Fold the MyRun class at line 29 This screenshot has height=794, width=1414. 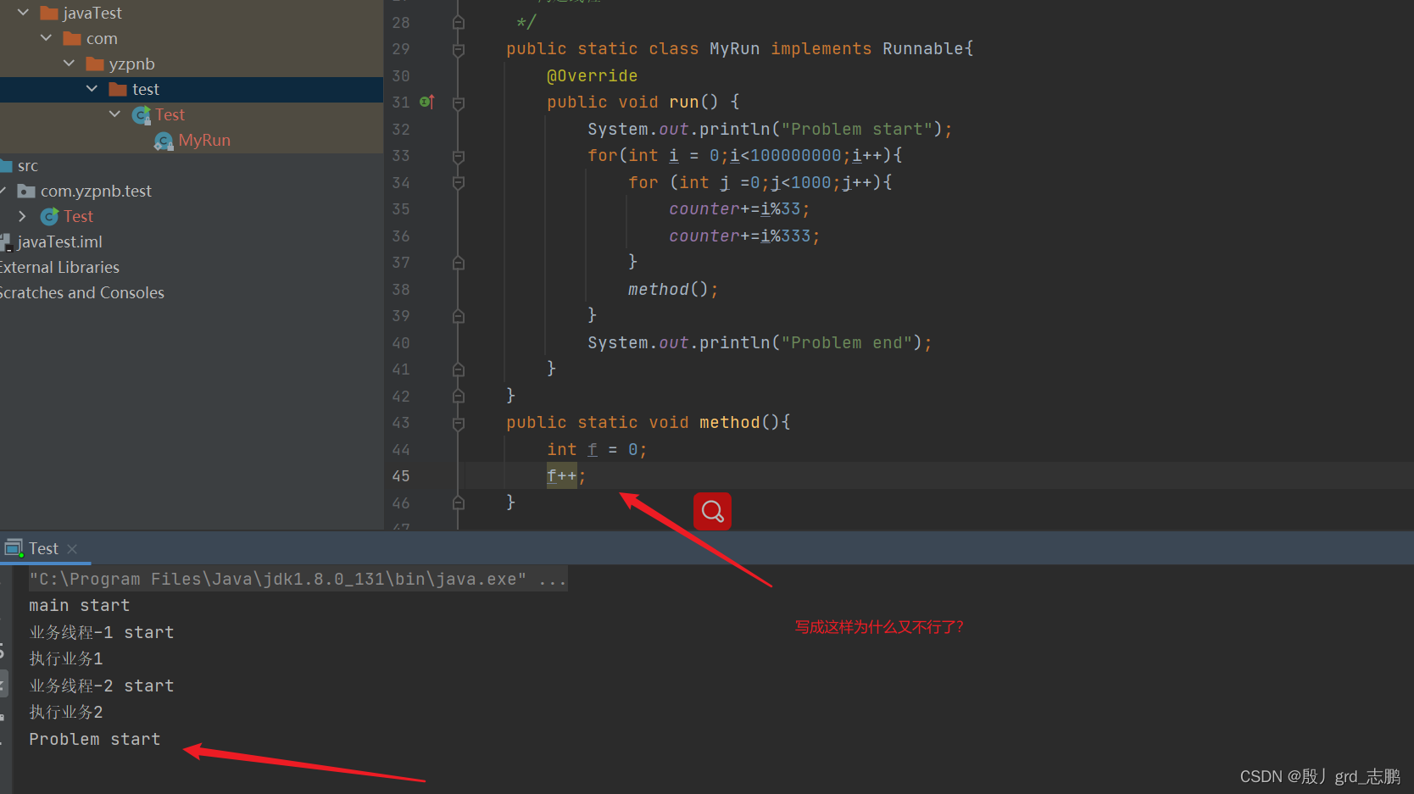coord(459,49)
